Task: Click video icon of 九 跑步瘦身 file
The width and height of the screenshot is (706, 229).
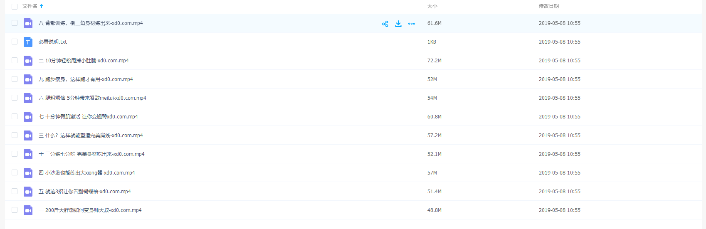Action: [28, 79]
